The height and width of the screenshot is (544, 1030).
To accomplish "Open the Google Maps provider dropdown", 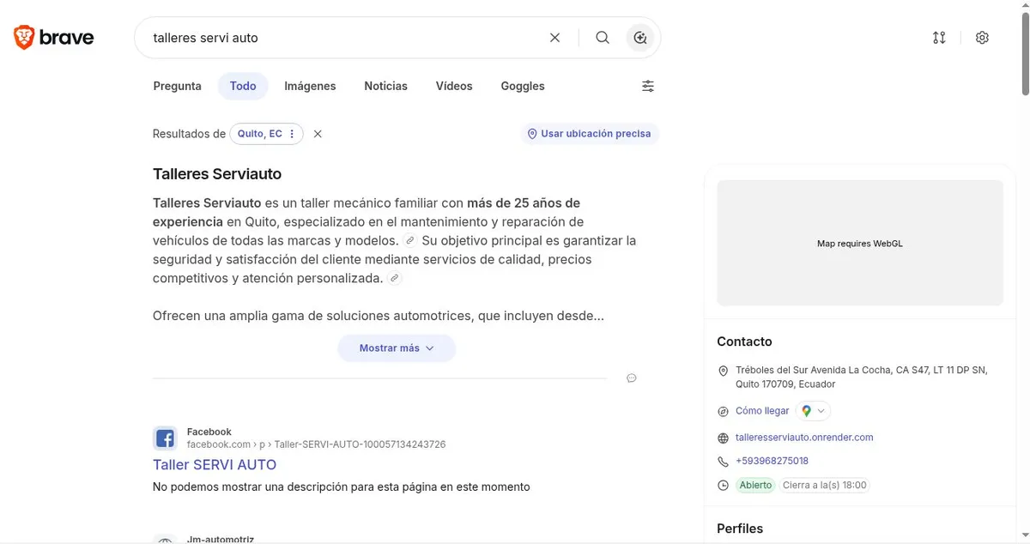I will (813, 411).
